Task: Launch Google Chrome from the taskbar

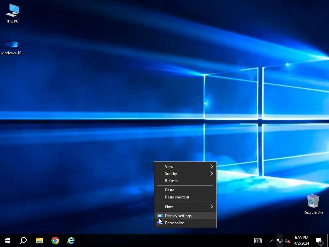Action: click(x=55, y=241)
